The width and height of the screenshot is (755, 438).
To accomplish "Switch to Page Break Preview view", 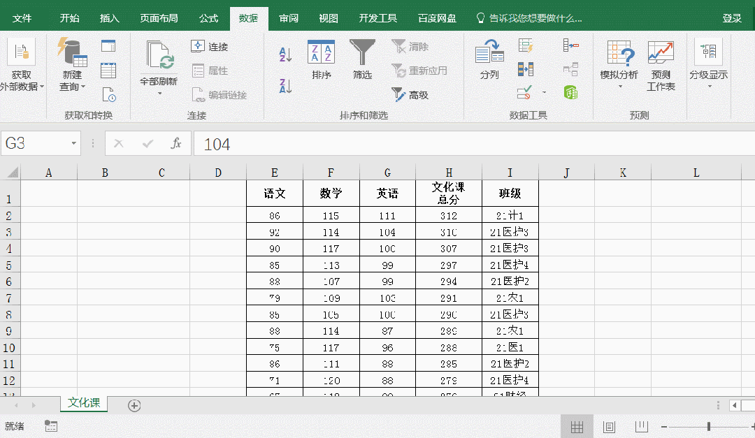I will tap(641, 426).
